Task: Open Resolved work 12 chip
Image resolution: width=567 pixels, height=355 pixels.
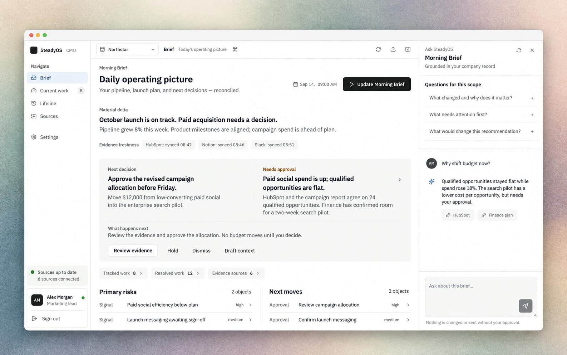Action: 178,273
